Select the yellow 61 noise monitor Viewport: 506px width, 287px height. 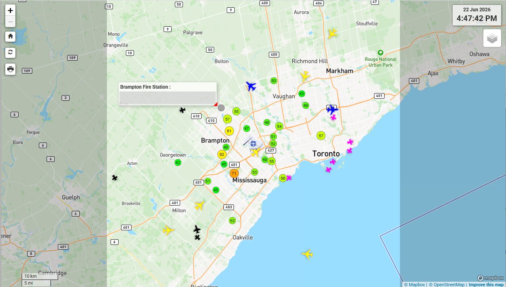[229, 131]
